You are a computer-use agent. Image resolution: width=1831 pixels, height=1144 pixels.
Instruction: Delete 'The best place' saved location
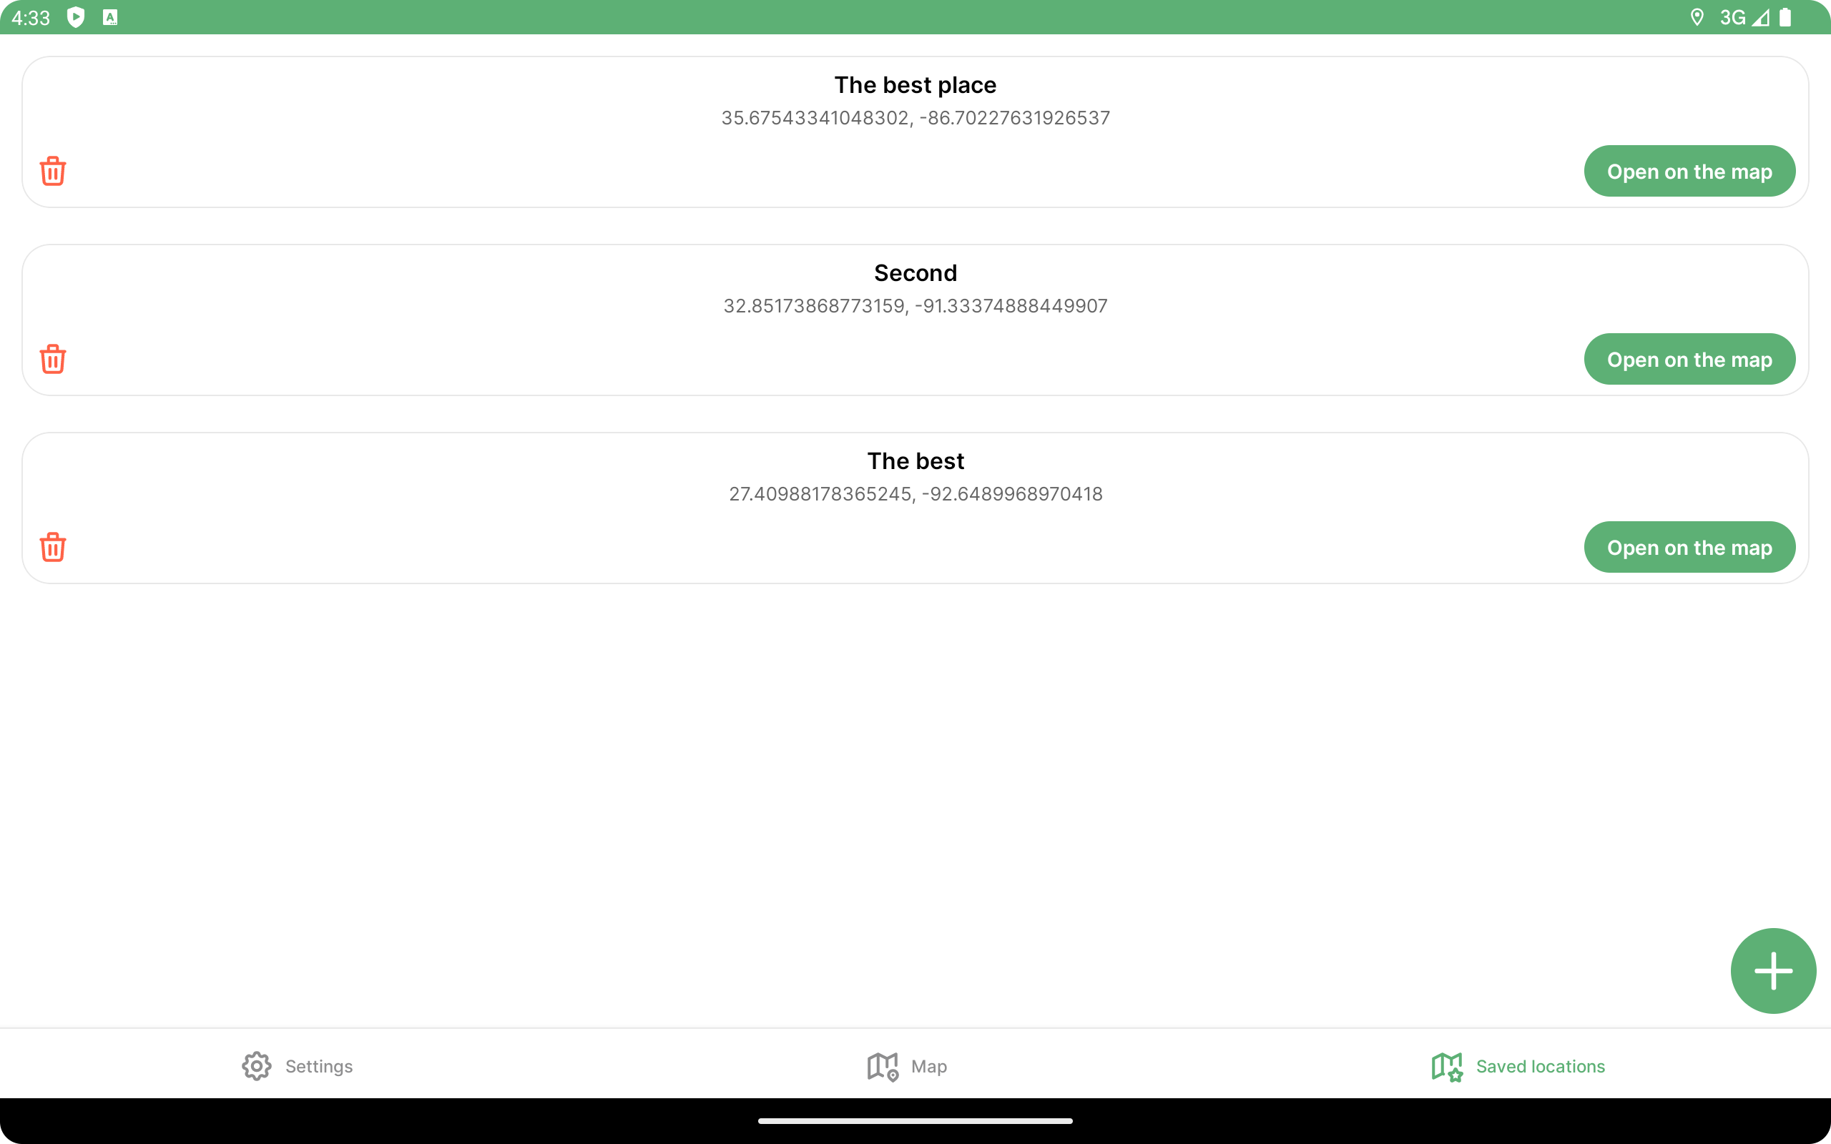click(52, 171)
